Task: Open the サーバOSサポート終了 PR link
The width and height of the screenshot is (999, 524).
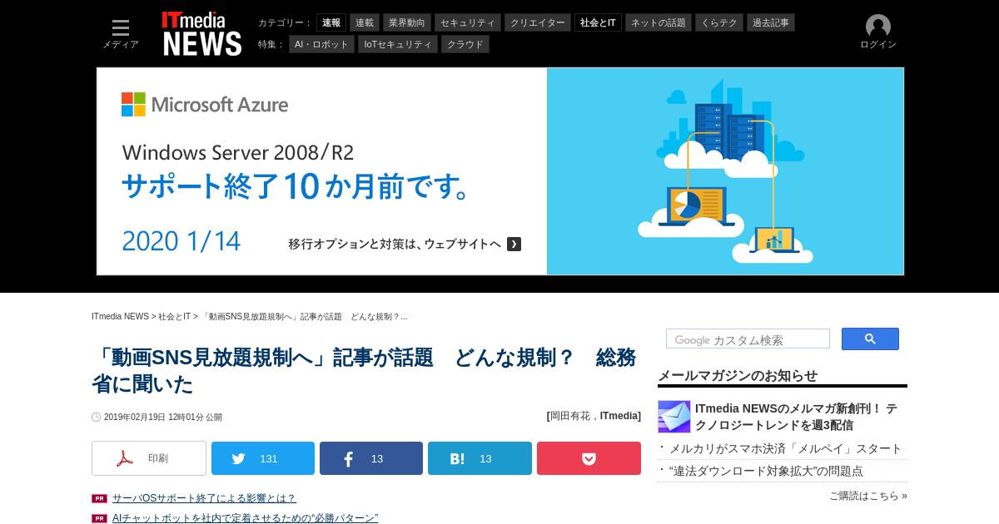Action: tap(204, 498)
